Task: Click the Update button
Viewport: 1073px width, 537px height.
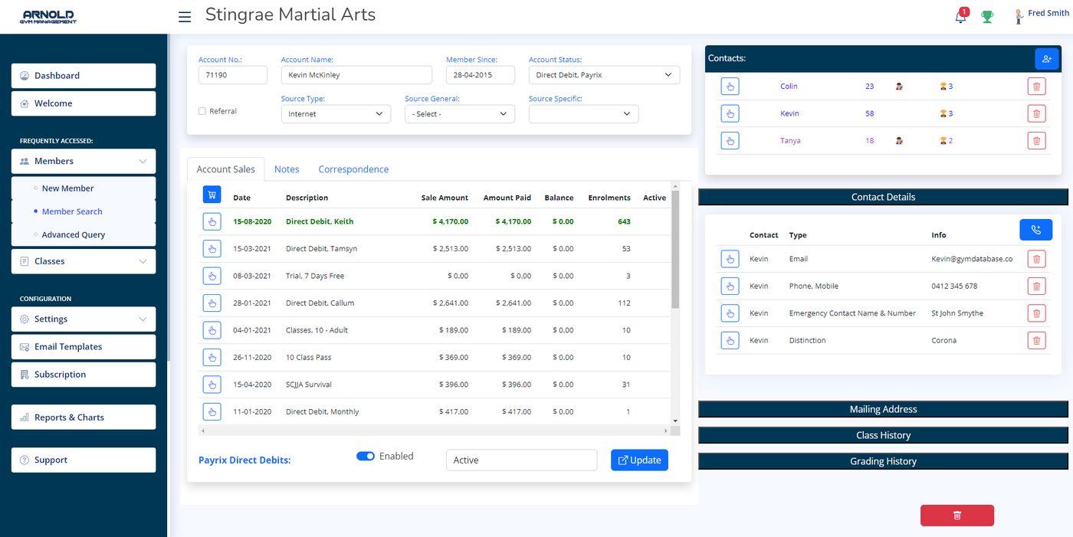Action: click(x=639, y=460)
